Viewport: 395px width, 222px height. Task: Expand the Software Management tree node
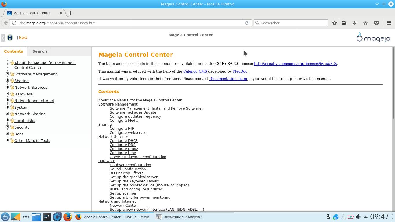click(x=7, y=74)
